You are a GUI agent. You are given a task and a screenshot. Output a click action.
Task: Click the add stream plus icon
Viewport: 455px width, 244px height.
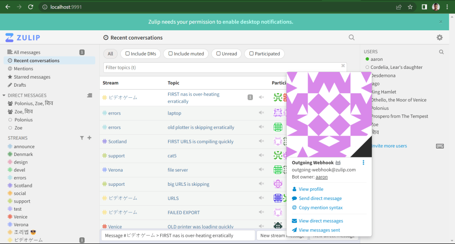tap(89, 138)
